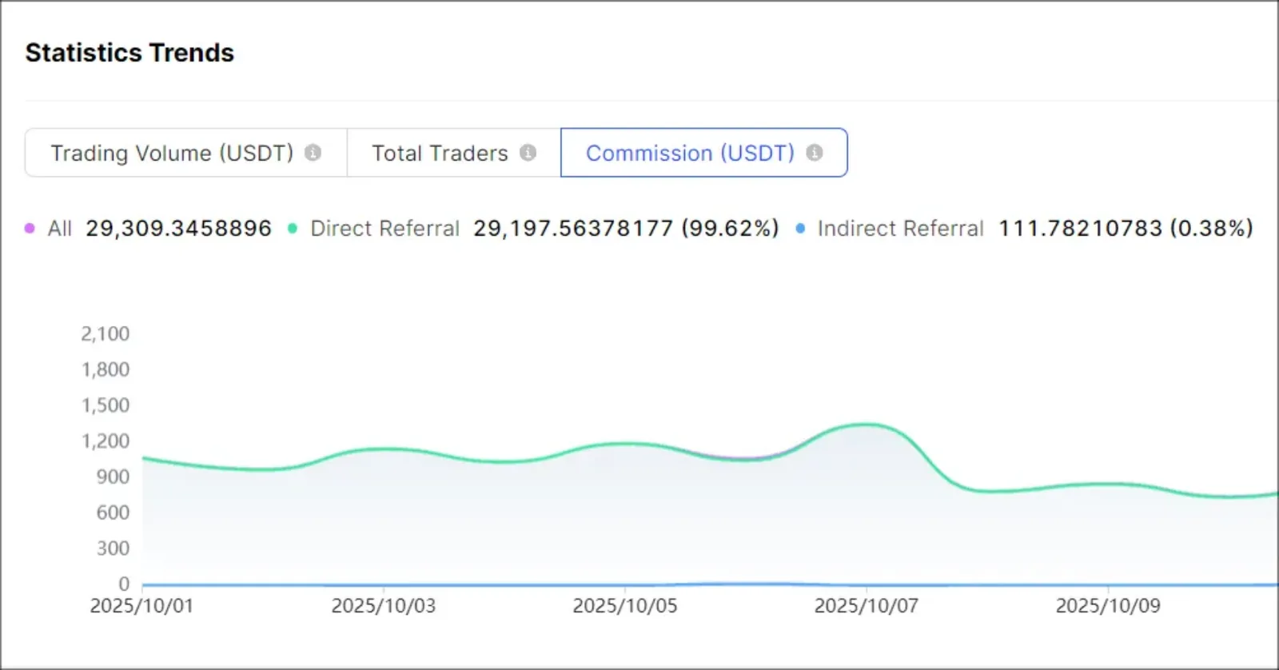This screenshot has height=670, width=1279.
Task: Hide the Indirect Referral series label
Action: point(900,229)
